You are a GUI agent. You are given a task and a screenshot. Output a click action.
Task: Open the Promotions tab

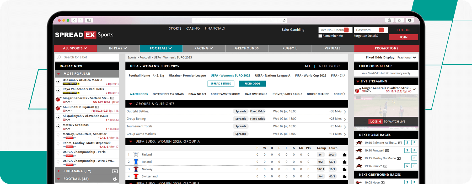[387, 48]
